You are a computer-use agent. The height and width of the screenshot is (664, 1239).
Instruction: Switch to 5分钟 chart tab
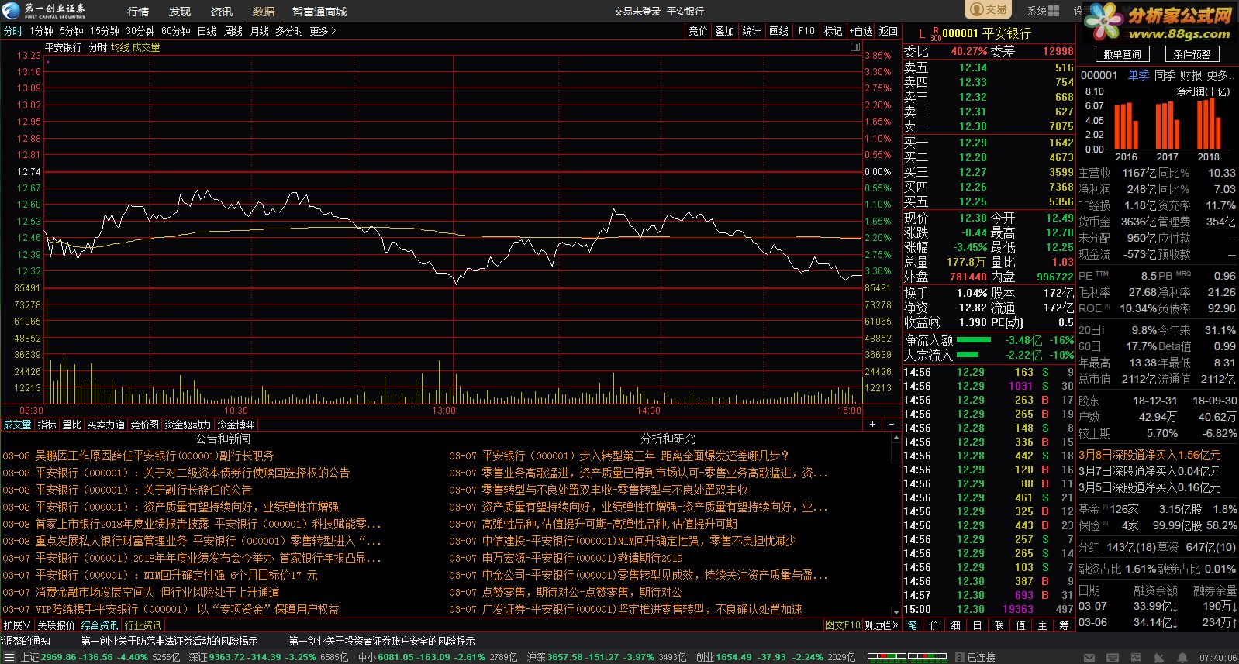point(71,31)
